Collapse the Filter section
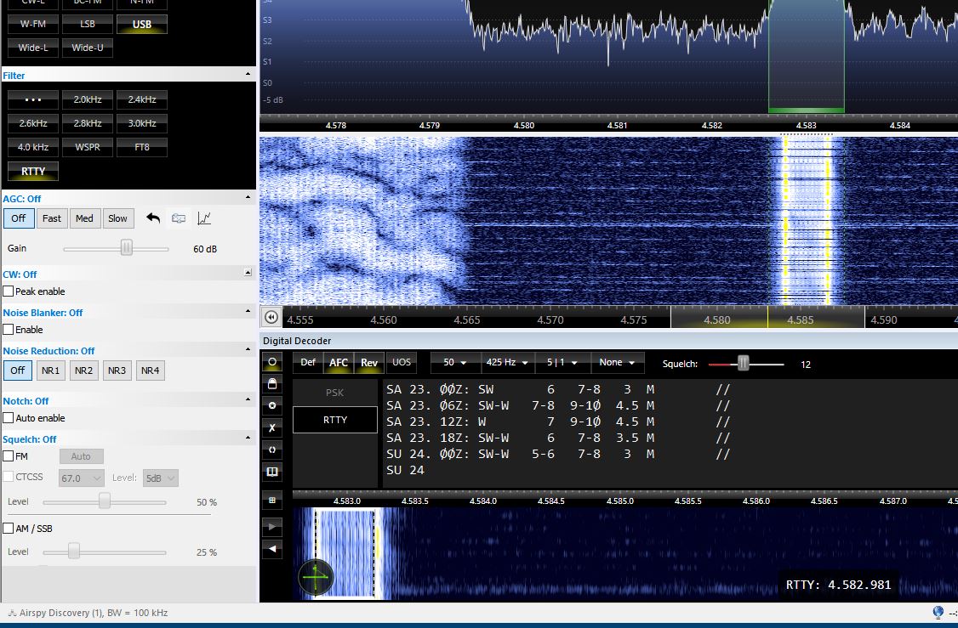 pos(249,76)
